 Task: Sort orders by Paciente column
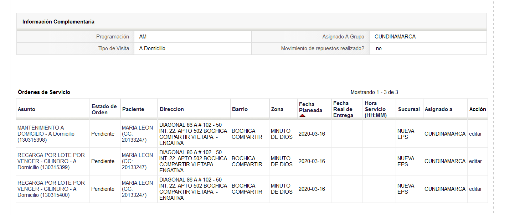tap(133, 109)
